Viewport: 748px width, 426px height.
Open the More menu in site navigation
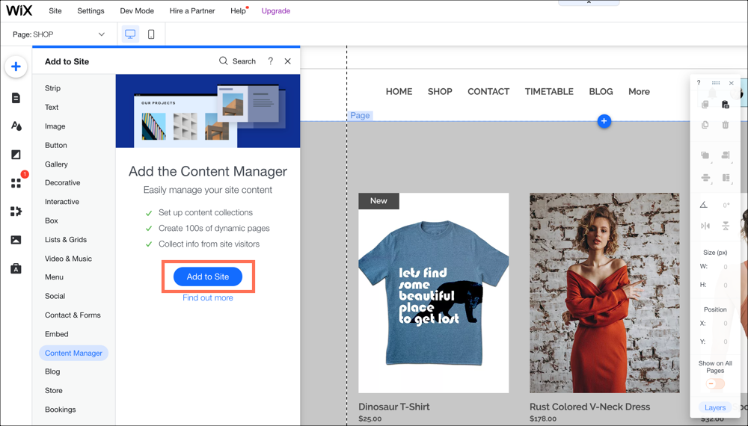(639, 91)
